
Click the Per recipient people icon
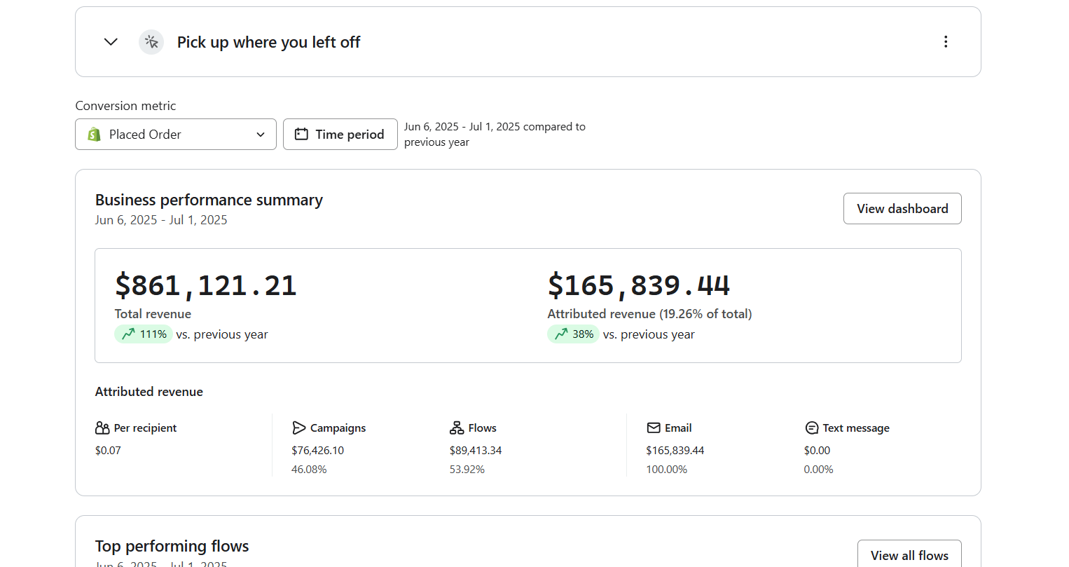click(102, 428)
